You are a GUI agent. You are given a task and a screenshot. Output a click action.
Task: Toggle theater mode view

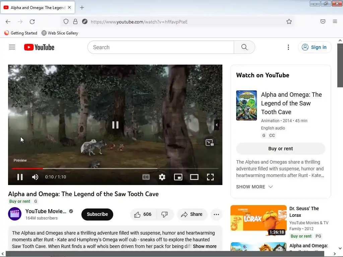[x=194, y=177]
